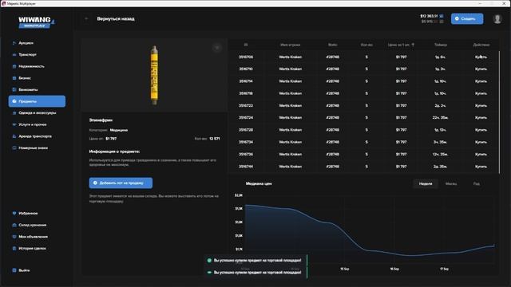The height and width of the screenshot is (287, 511).
Task: Click the Вернуться назад link
Action: coord(116,19)
